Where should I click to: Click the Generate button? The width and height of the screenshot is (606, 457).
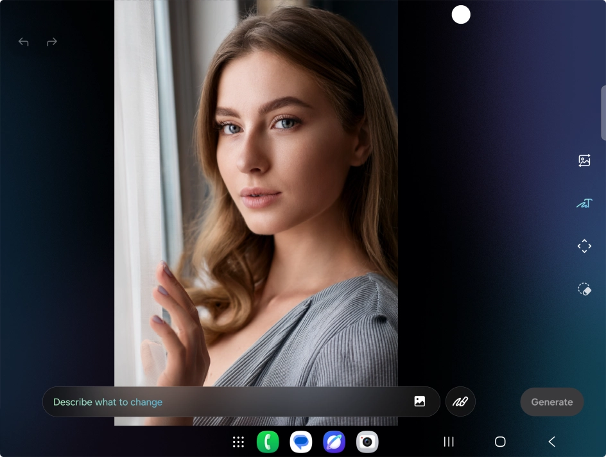tap(552, 402)
